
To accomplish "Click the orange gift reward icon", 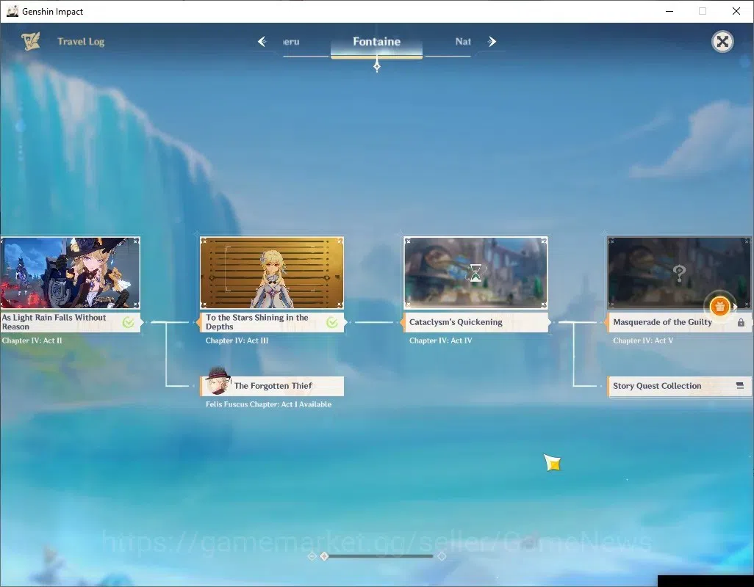I will click(x=719, y=306).
